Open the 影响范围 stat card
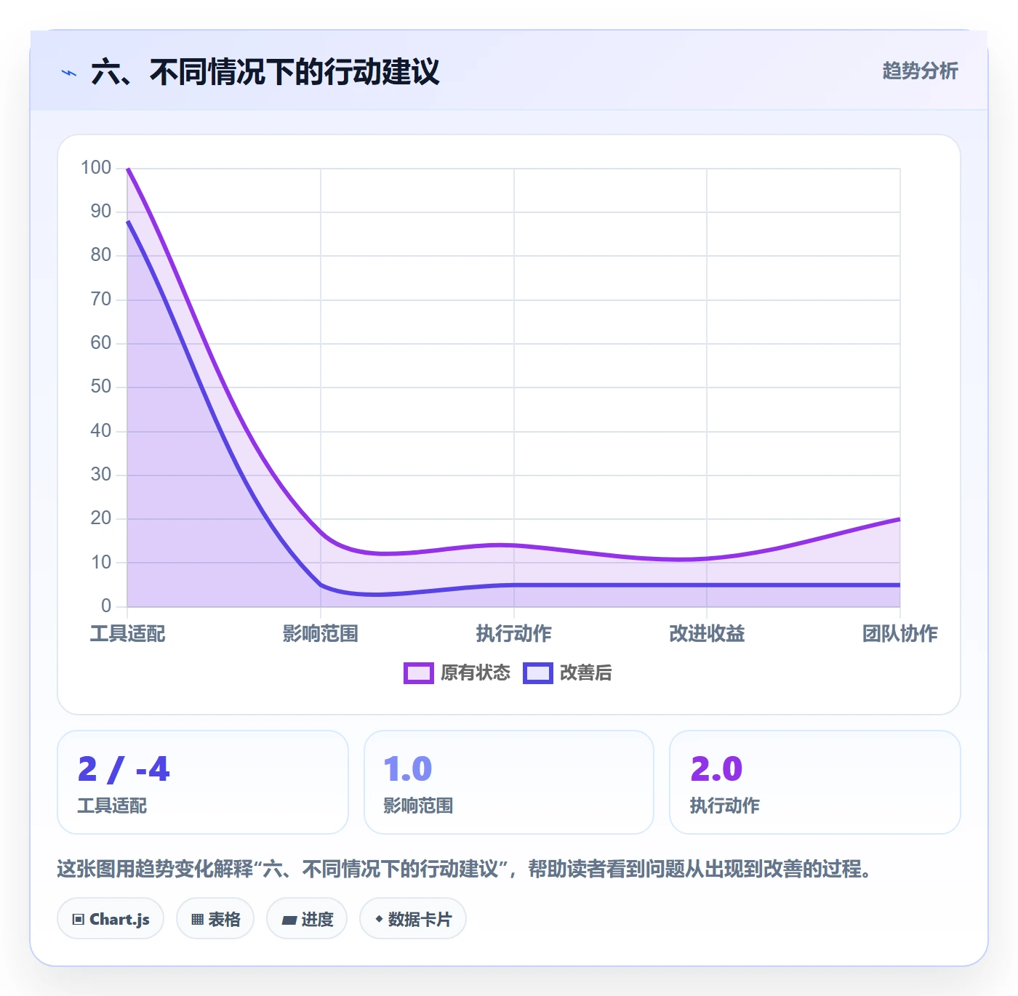The width and height of the screenshot is (1018, 996). (x=509, y=782)
